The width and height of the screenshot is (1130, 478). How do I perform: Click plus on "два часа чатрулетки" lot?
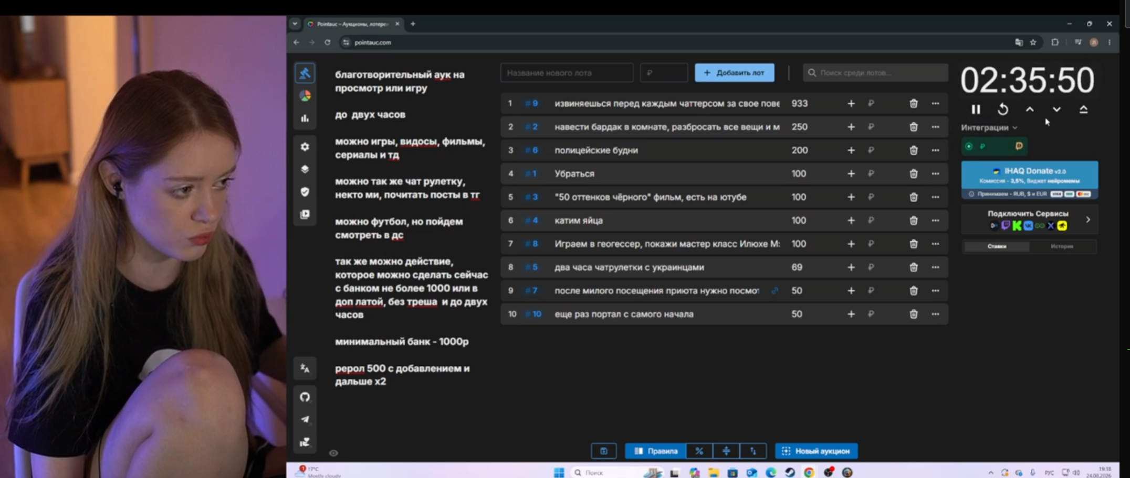tap(851, 267)
